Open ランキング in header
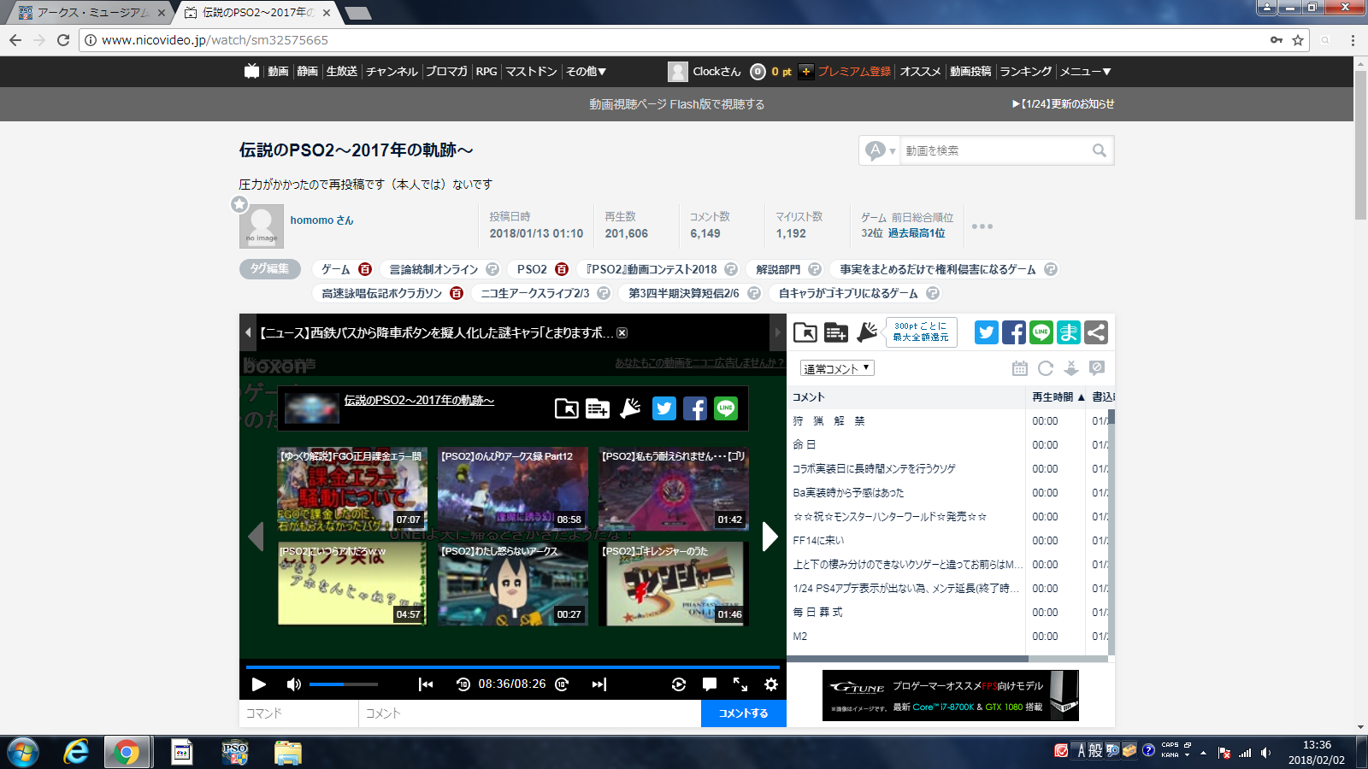Screen dimensions: 1368x769 coord(1025,72)
